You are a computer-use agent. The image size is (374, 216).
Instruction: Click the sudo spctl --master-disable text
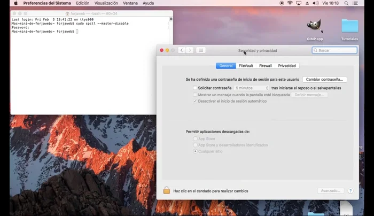103,24
